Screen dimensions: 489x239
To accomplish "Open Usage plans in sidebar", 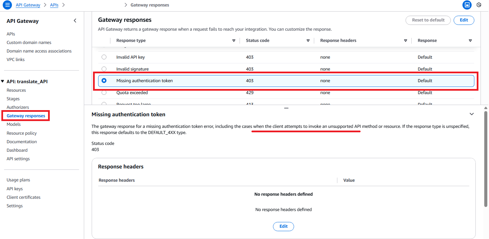I will point(18,180).
